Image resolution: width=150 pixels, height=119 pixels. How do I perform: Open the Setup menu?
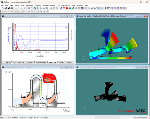pyautogui.click(x=17, y=6)
